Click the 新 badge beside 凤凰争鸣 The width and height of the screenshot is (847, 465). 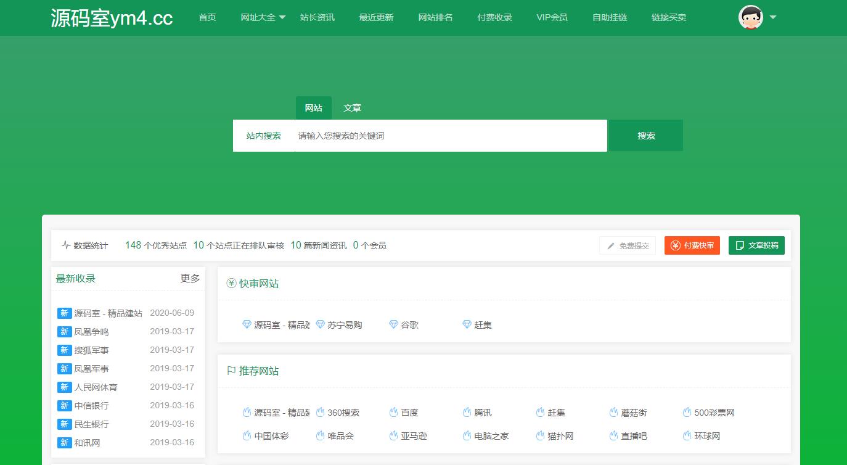64,332
